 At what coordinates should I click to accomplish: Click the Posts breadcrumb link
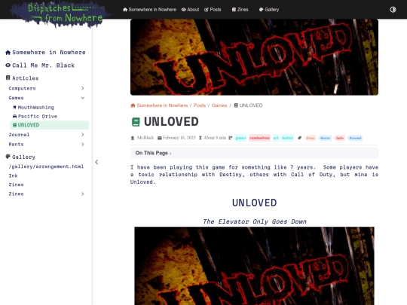[200, 105]
